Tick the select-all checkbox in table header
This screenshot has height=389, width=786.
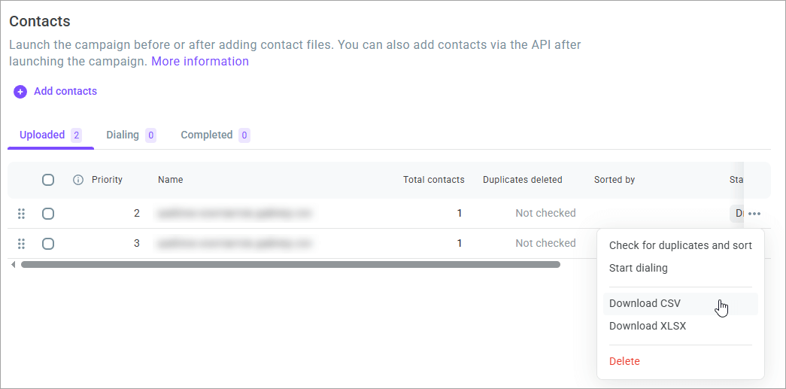click(48, 180)
